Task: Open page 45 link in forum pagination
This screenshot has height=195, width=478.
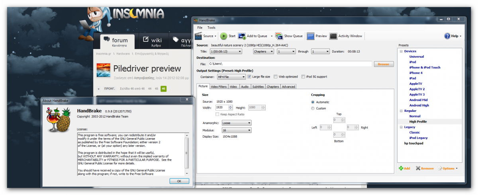Action: (x=157, y=88)
